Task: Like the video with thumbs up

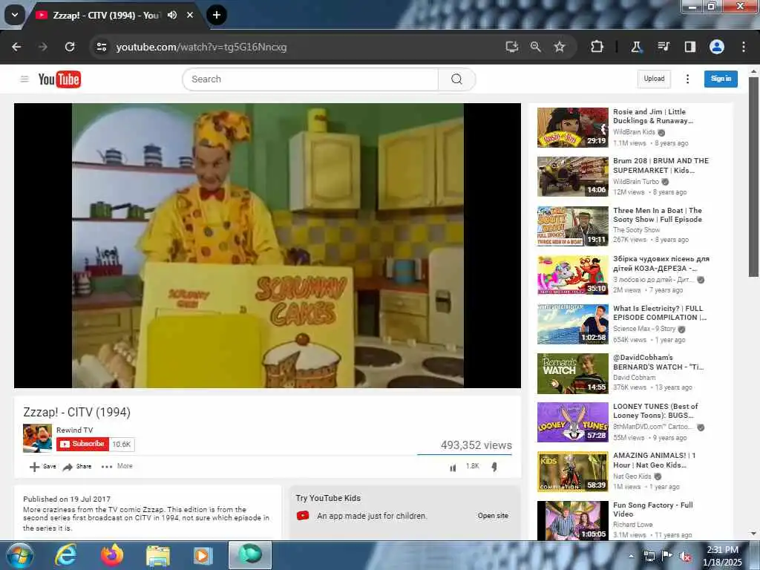Action: [453, 468]
